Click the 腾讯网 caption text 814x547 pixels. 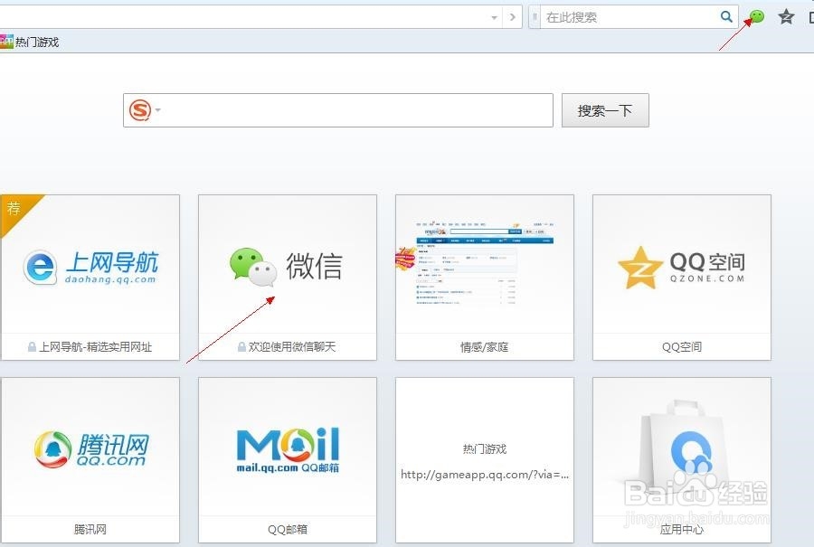(x=90, y=529)
